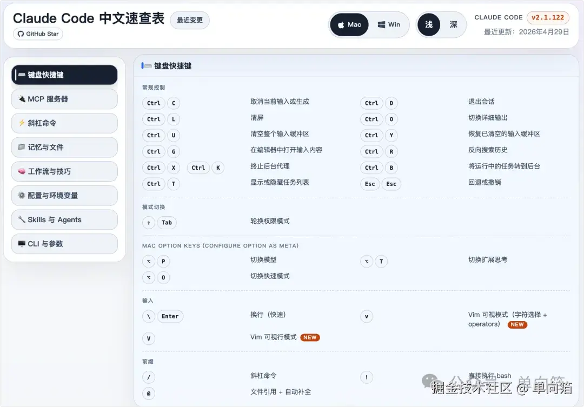Click the L key for 清屏
584x407 pixels.
click(174, 119)
